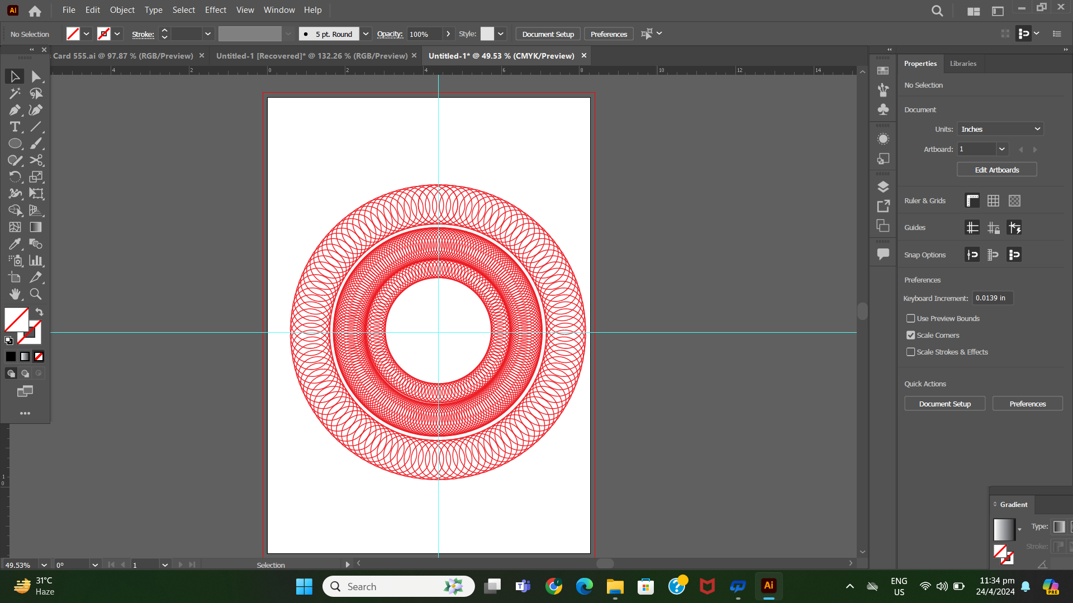Enable Use Preview Bounds checkbox
This screenshot has height=603, width=1073.
pos(910,318)
